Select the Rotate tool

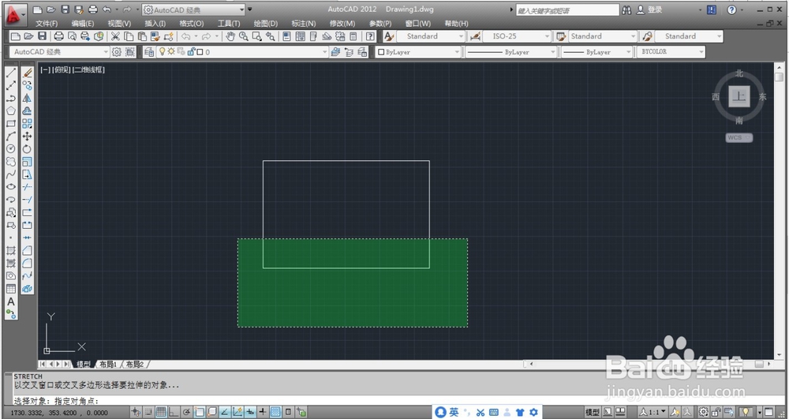point(27,149)
